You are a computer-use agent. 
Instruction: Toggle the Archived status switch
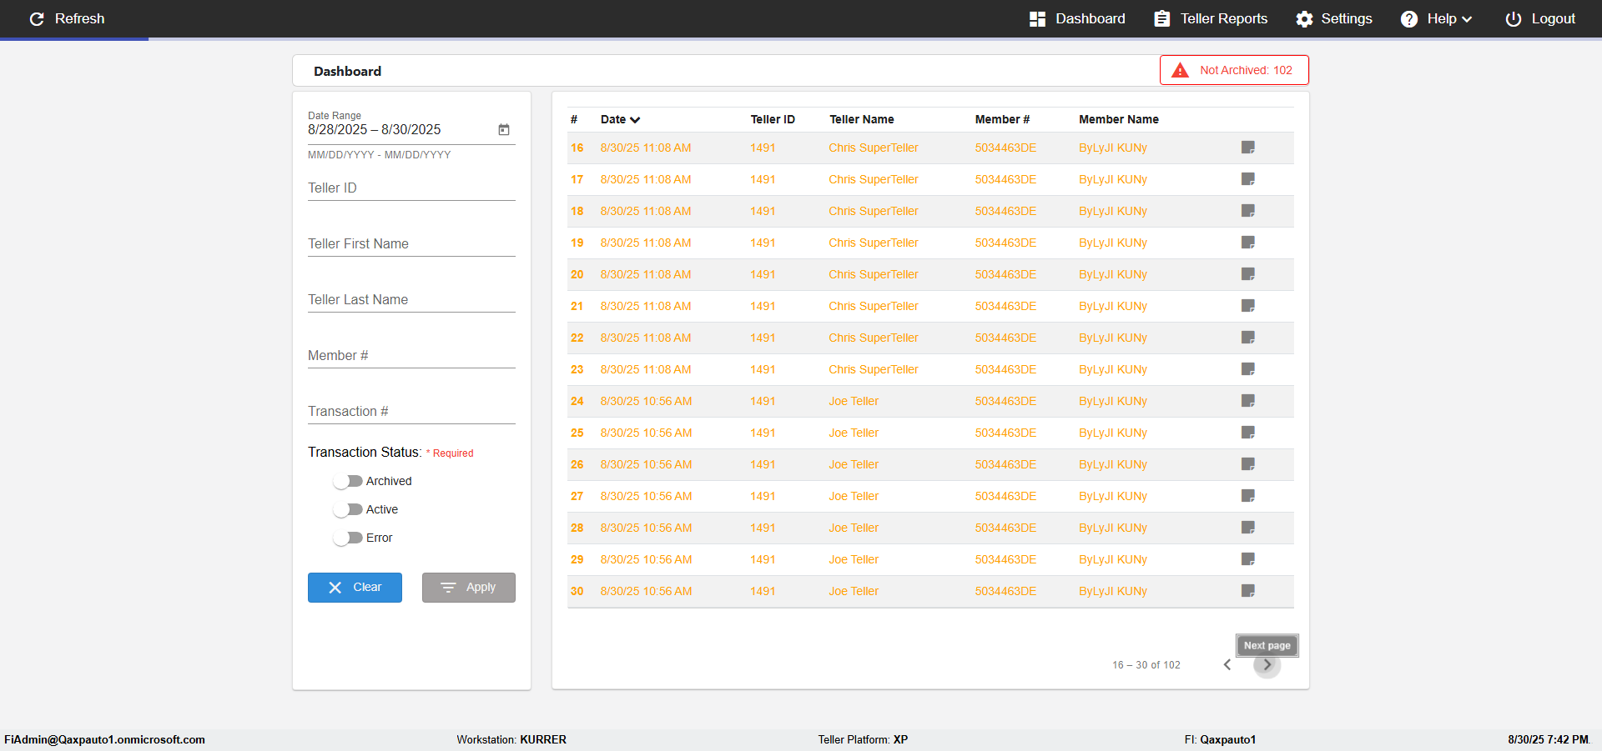pyautogui.click(x=348, y=481)
